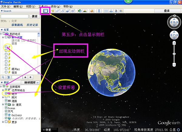Switch planets with the Saturn planet icon
This screenshot has width=182, height=132.
coord(92,11)
